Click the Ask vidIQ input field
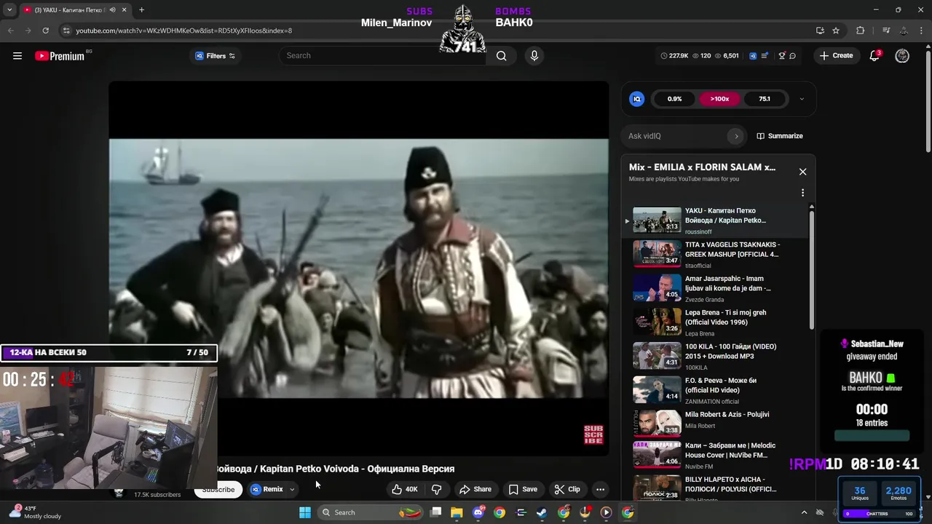The height and width of the screenshot is (524, 932). [676, 136]
